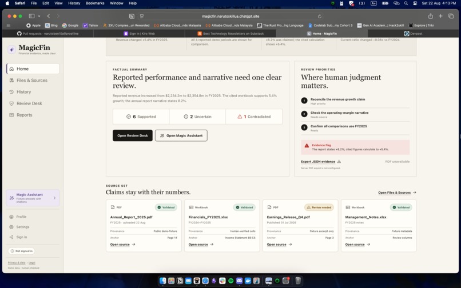Open source for Annual_Report_2025.pdf
Screen dimensions: 461x288
(122, 245)
